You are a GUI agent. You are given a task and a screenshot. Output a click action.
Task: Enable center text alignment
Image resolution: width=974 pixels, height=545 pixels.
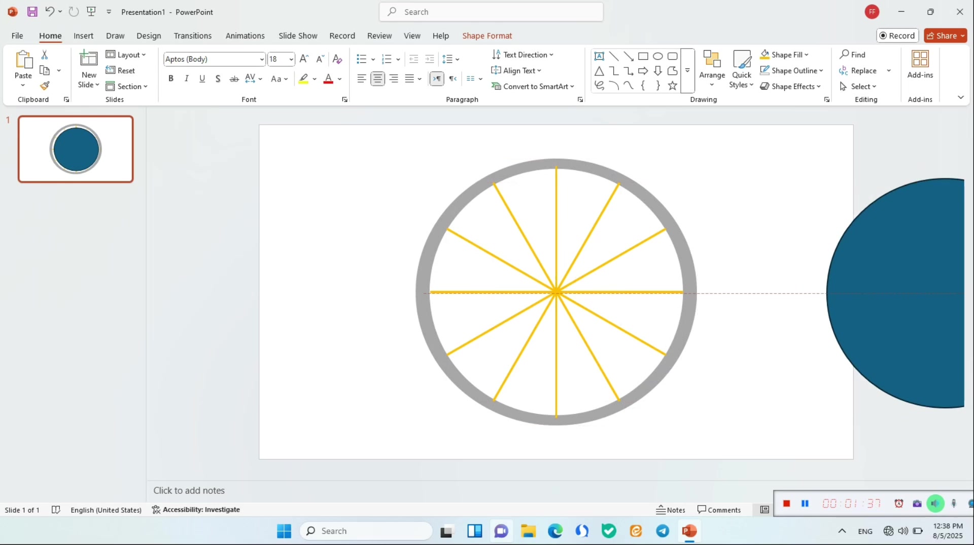377,79
